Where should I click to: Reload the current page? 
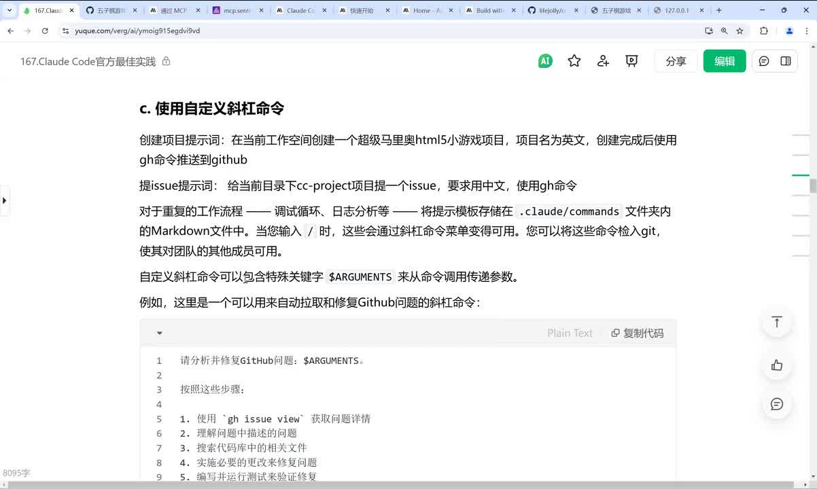45,31
